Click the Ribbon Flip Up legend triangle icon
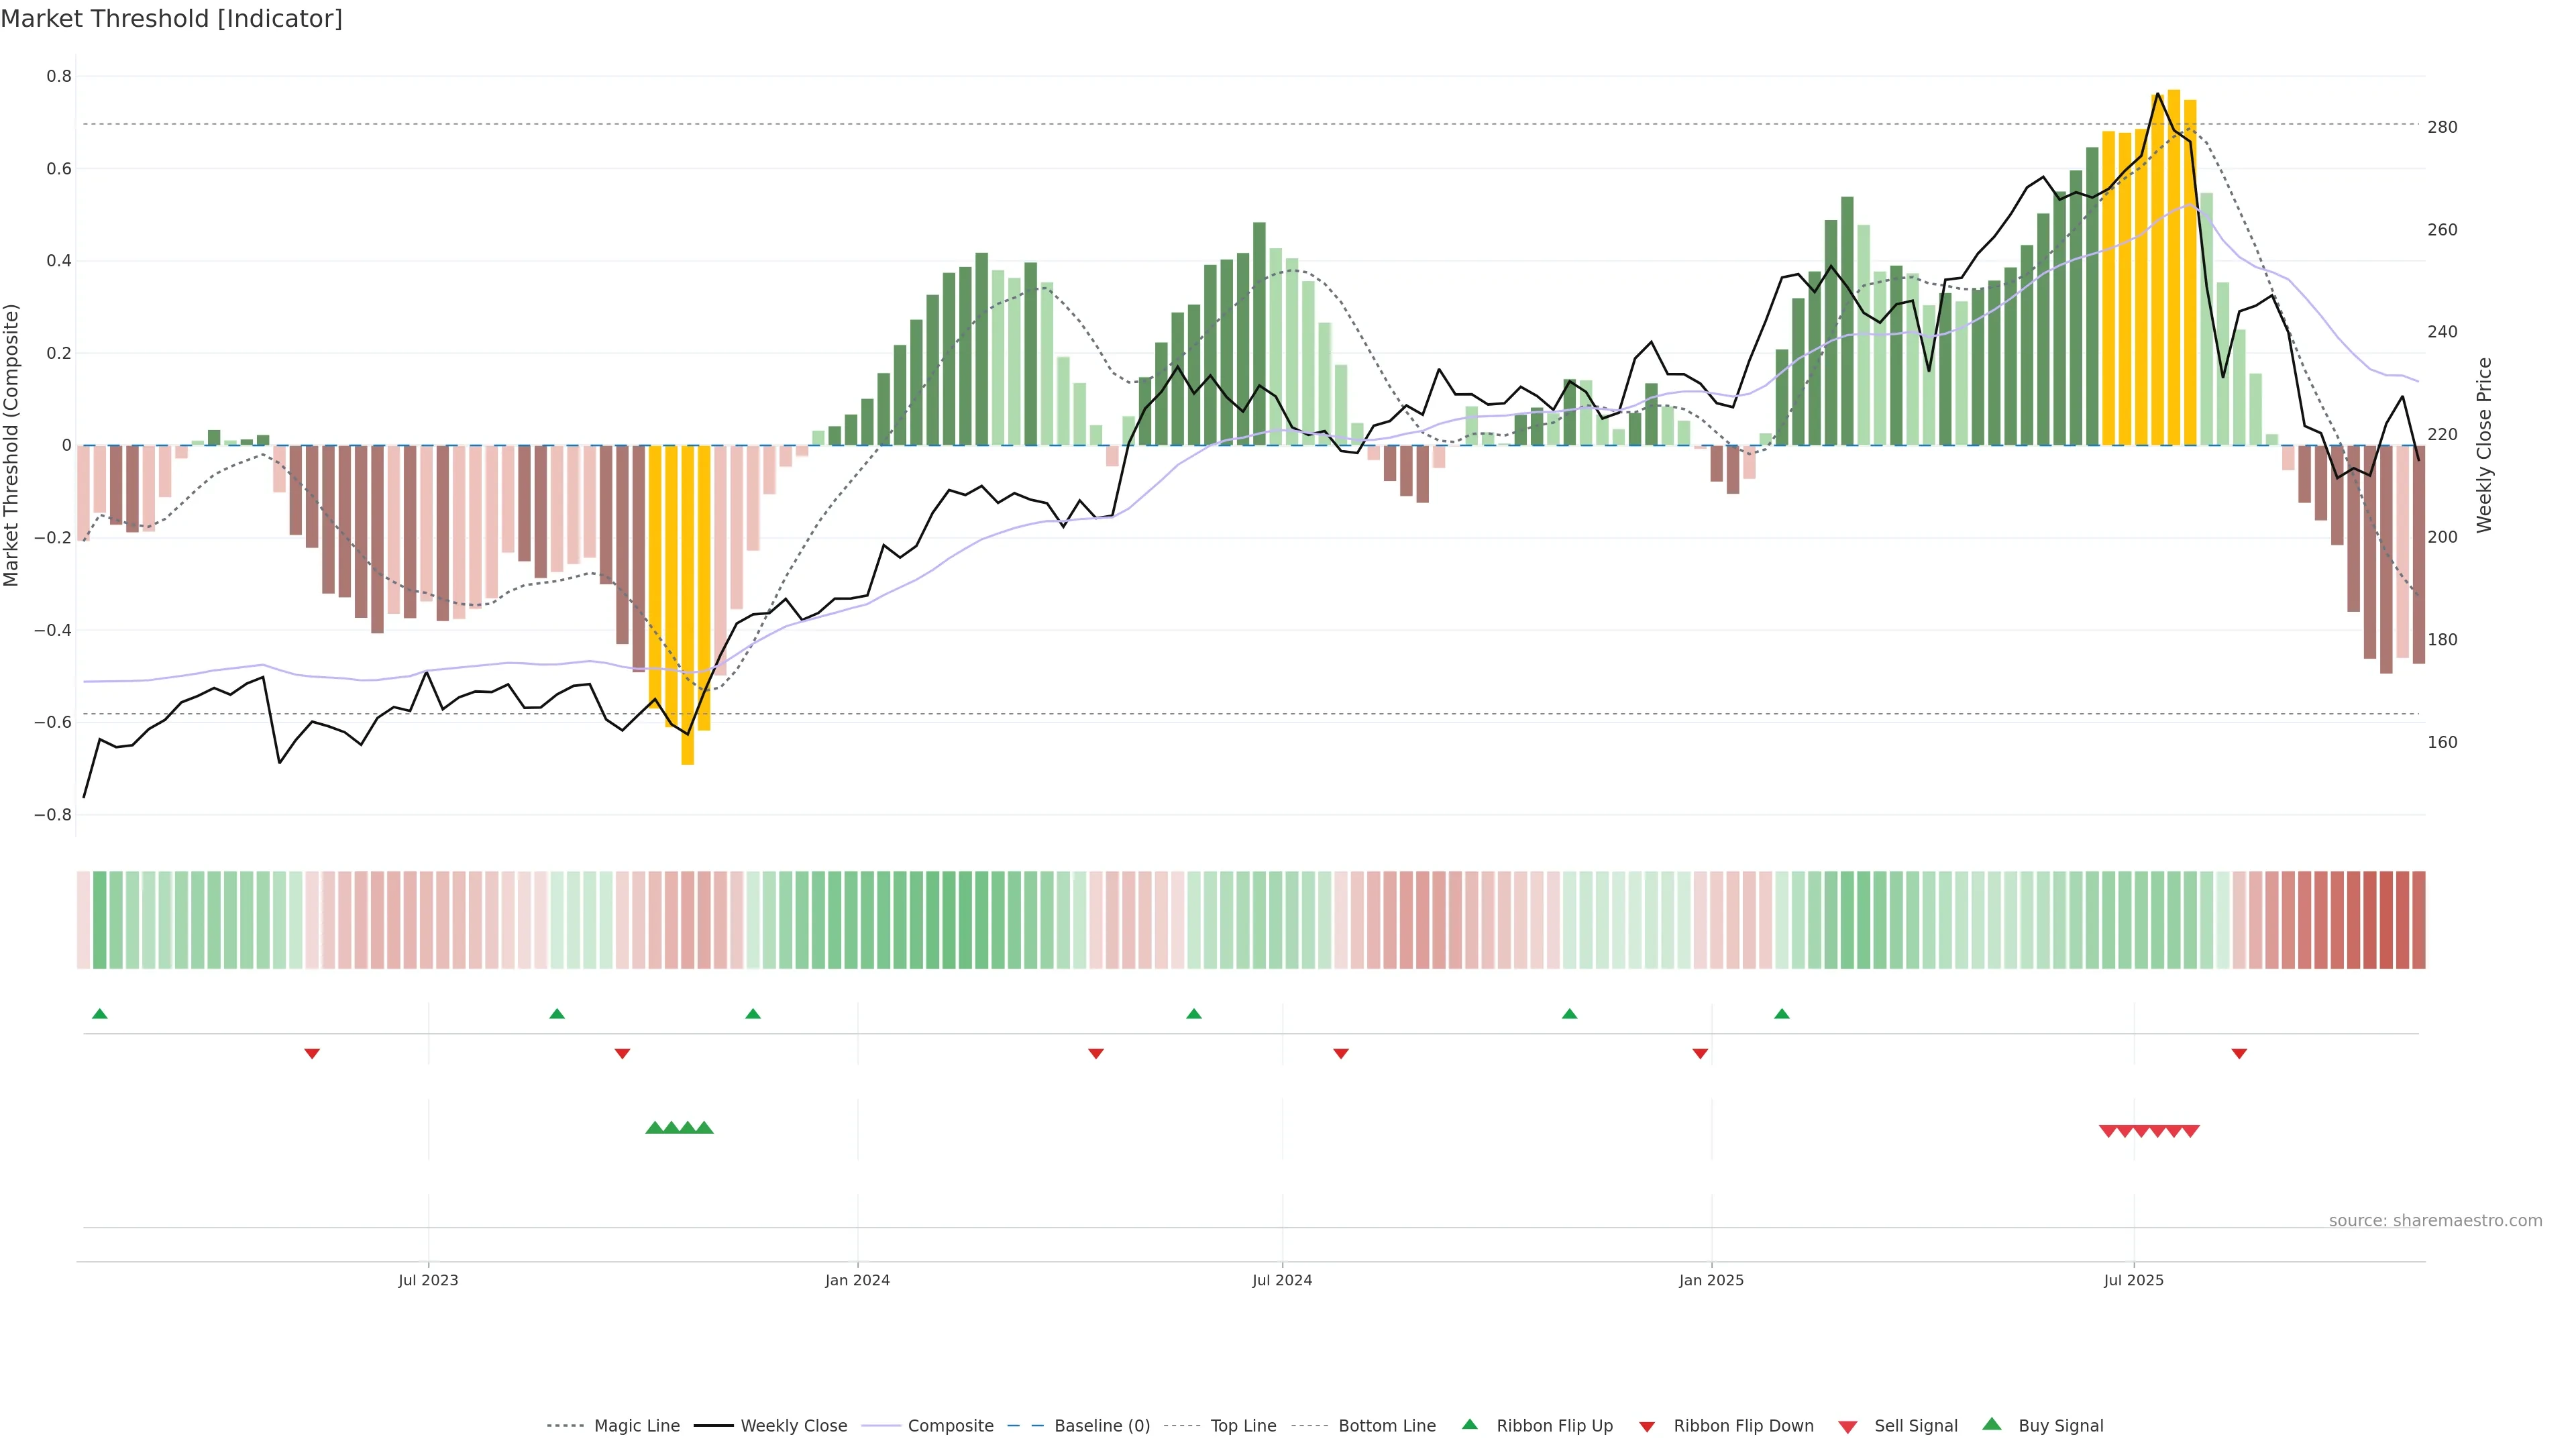Image resolution: width=2576 pixels, height=1449 pixels. [x=1469, y=1424]
